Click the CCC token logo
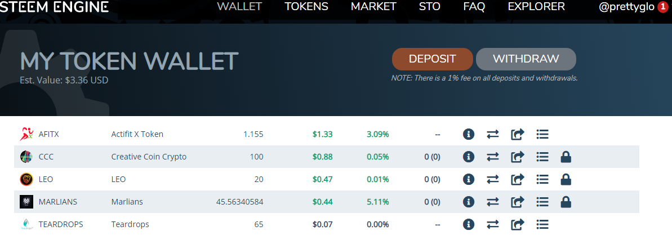The image size is (672, 235). click(x=26, y=157)
